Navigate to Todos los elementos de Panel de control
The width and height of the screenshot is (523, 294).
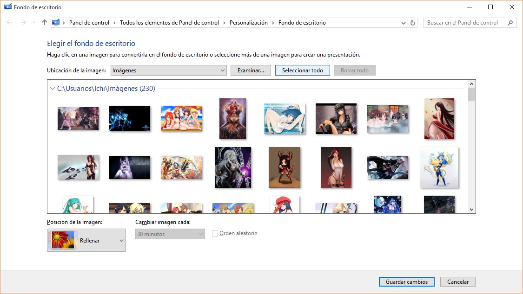169,23
